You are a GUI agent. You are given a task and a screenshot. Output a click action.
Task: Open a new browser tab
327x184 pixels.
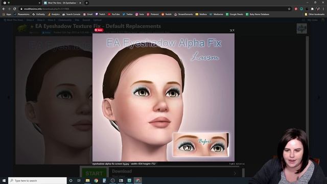click(86, 3)
